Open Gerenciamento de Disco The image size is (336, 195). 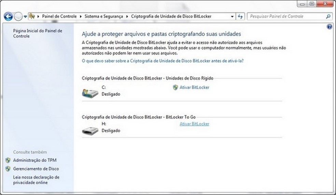click(36, 169)
